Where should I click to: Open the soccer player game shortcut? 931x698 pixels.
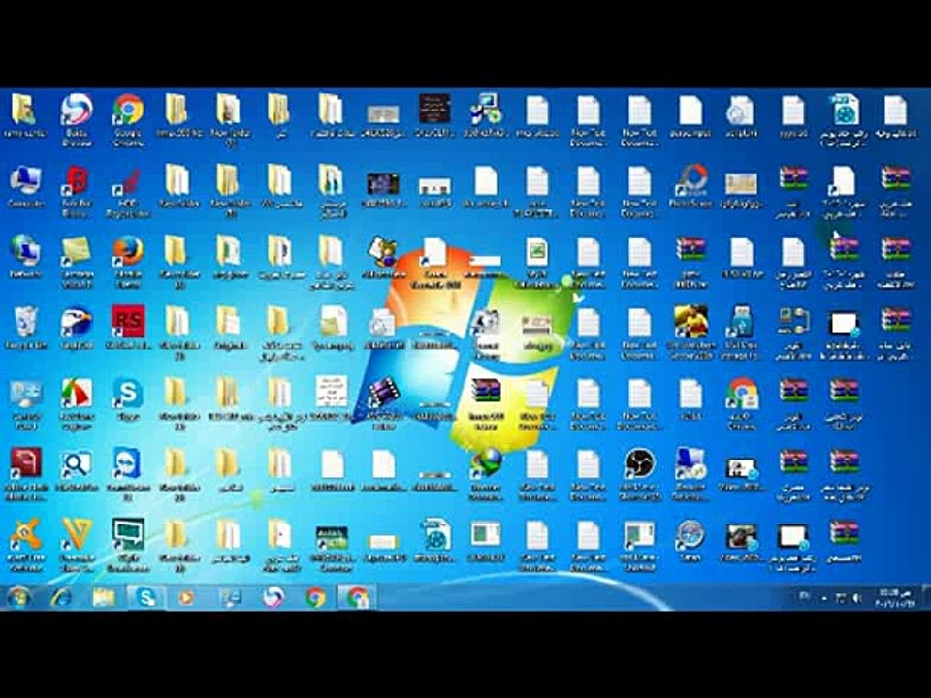[x=690, y=323]
